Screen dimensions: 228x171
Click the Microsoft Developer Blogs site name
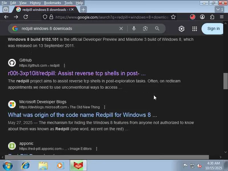click(x=43, y=102)
